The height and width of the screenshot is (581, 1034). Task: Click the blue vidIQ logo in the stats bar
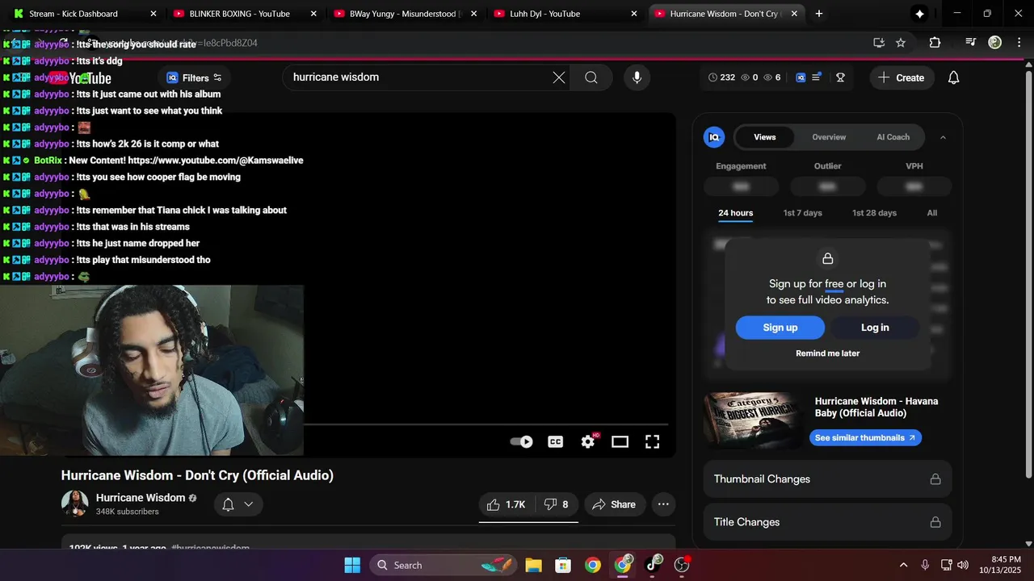[801, 77]
